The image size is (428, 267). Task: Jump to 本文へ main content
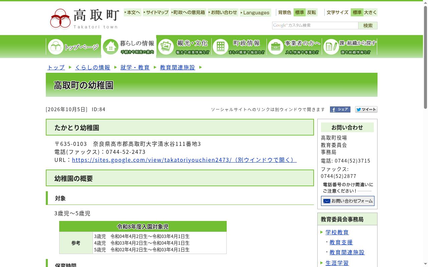click(133, 12)
